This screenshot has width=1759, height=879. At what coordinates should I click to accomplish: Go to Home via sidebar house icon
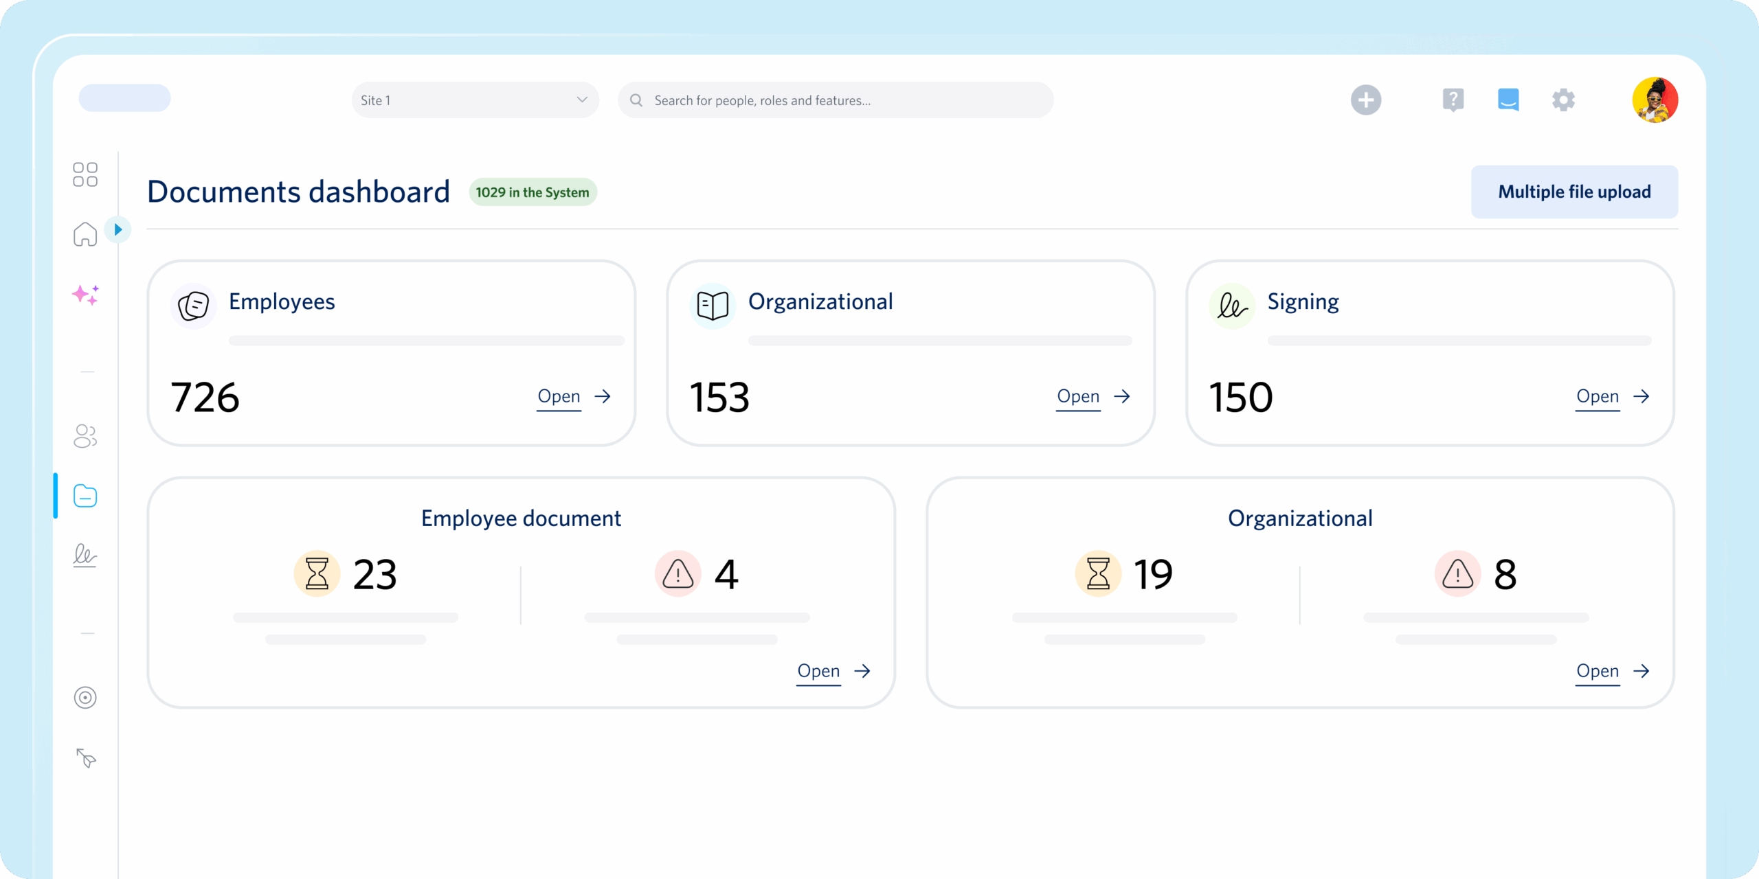coord(85,234)
